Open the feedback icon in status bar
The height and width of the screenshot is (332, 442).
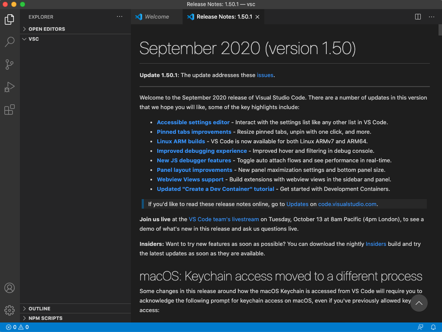420,327
